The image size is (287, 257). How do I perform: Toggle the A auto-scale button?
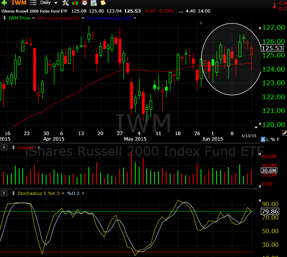pos(263,139)
